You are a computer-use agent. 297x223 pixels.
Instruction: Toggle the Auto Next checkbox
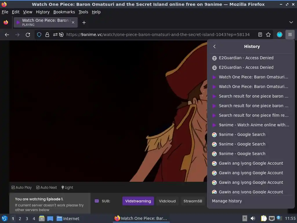47,187
